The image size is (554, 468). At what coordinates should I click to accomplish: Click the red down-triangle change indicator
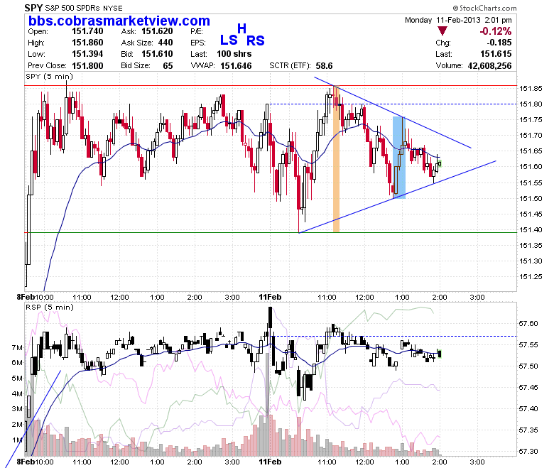[x=442, y=31]
